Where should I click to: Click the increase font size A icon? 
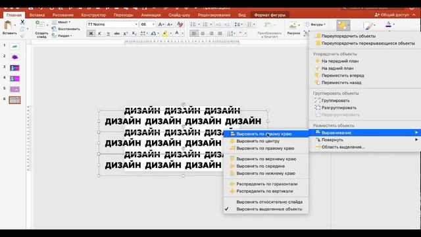click(161, 24)
